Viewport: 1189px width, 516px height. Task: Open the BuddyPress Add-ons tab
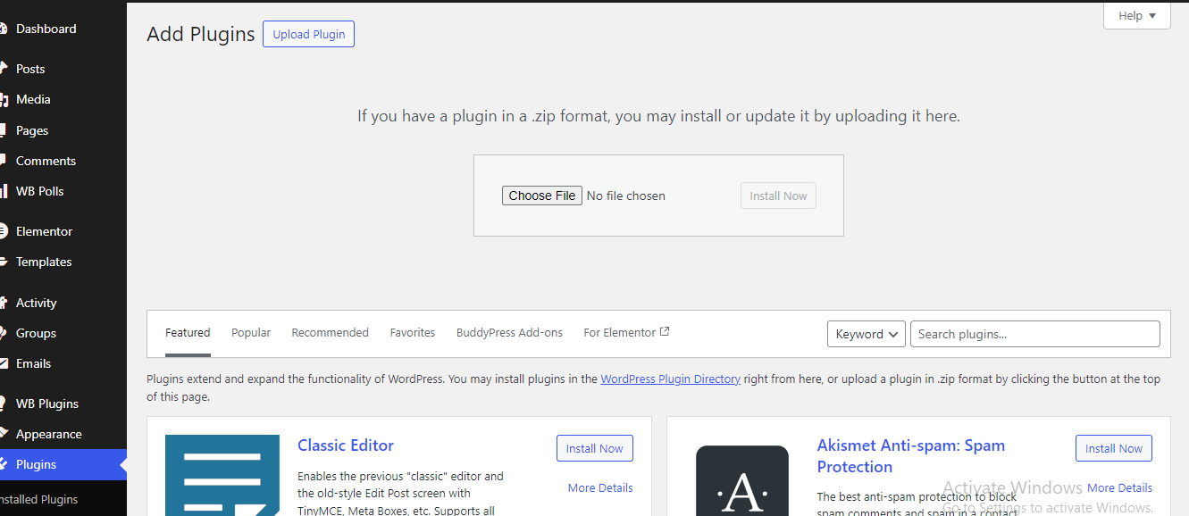[509, 333]
